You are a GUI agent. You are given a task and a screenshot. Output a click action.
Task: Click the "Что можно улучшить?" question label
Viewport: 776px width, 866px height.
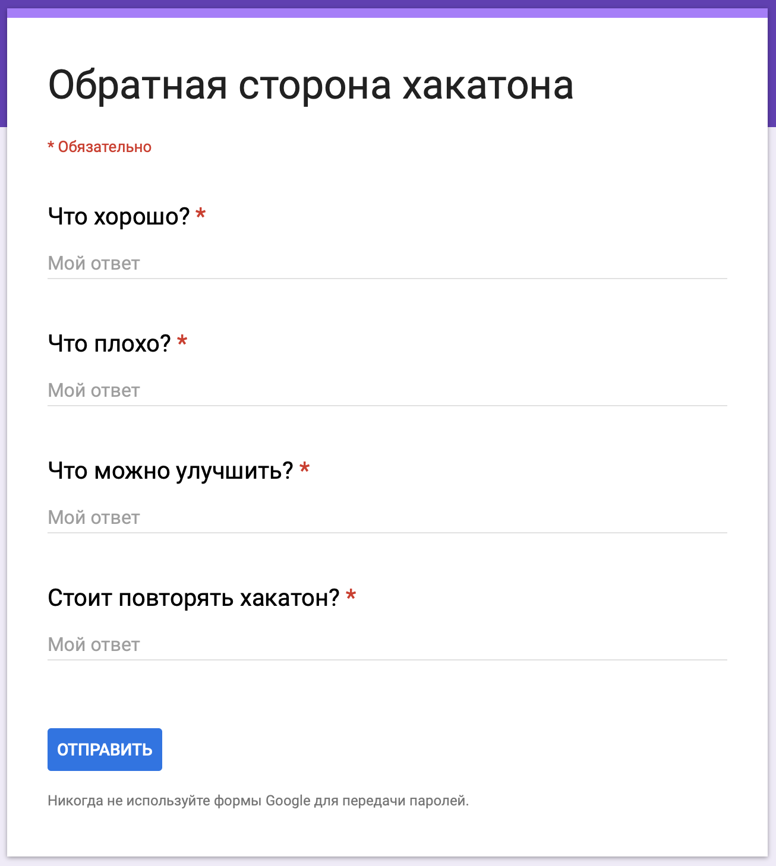[171, 471]
